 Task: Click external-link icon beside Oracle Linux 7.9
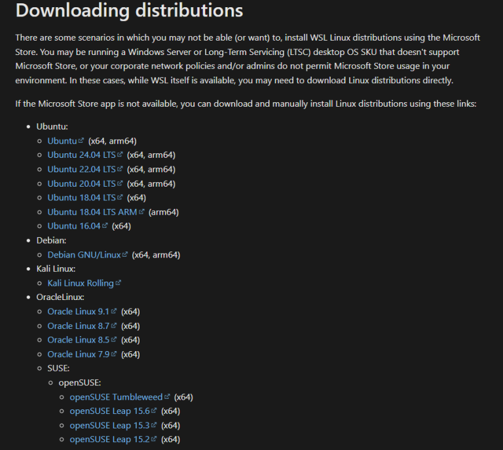click(x=114, y=354)
